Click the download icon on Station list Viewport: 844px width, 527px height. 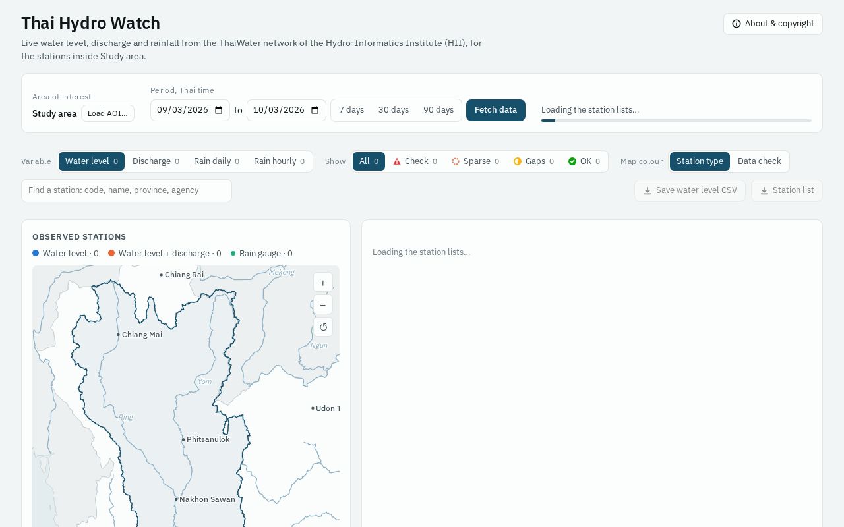click(764, 191)
